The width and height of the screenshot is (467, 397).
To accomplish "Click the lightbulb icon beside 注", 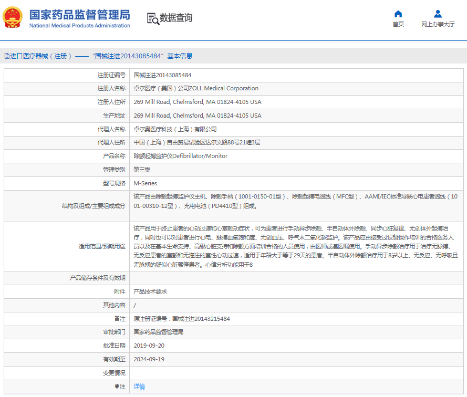I will [117, 386].
